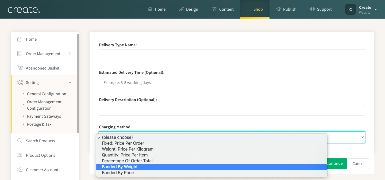Open General Configuration settings link

[47, 94]
